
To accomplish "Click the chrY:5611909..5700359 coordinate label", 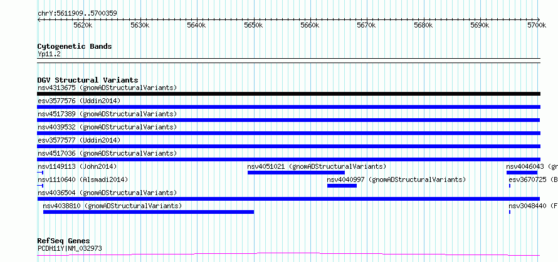I will [77, 14].
